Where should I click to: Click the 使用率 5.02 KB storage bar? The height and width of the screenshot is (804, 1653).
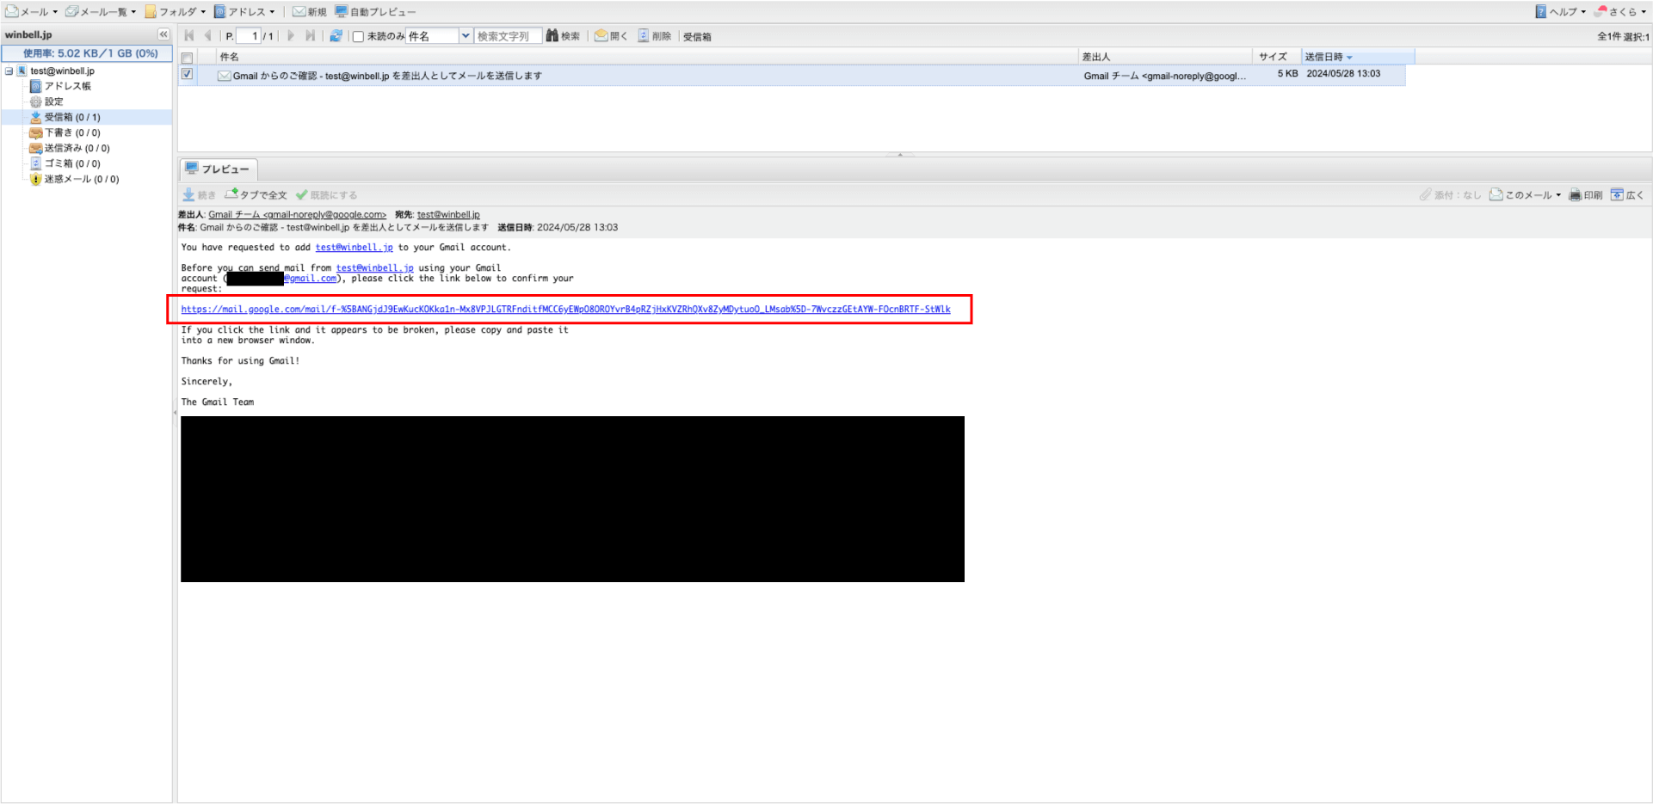pyautogui.click(x=88, y=53)
